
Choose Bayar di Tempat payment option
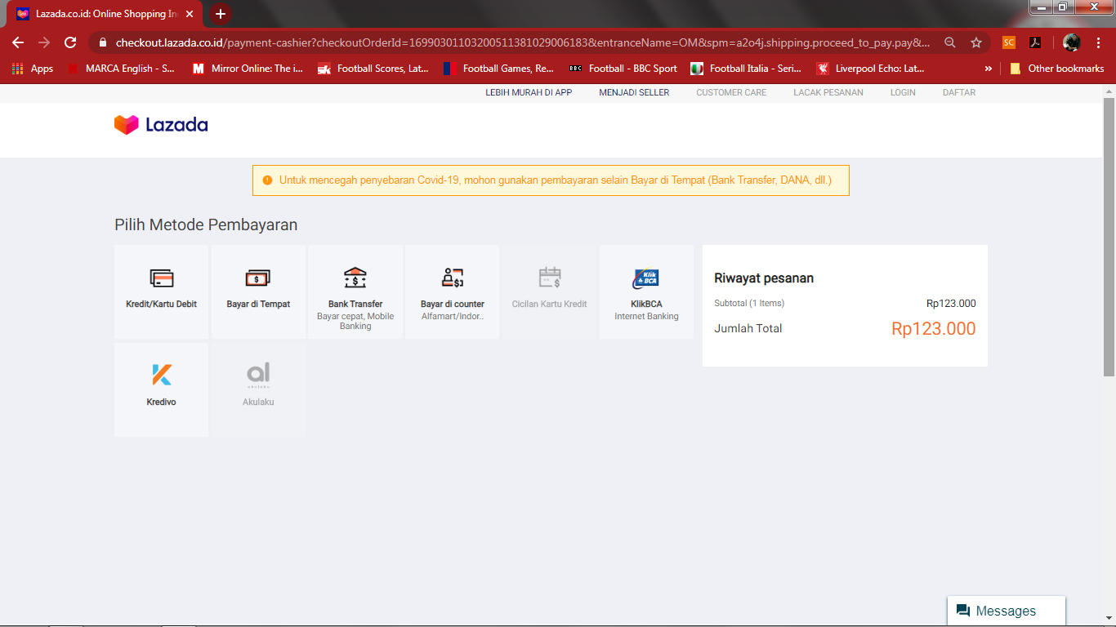258,291
